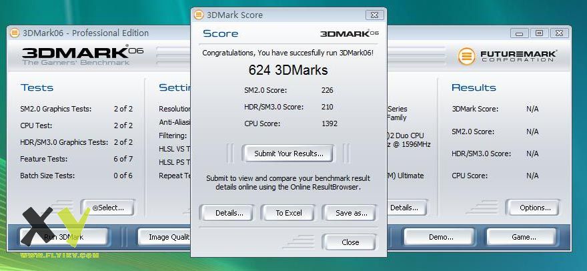Click Save as button
The width and height of the screenshot is (587, 271).
coord(351,214)
